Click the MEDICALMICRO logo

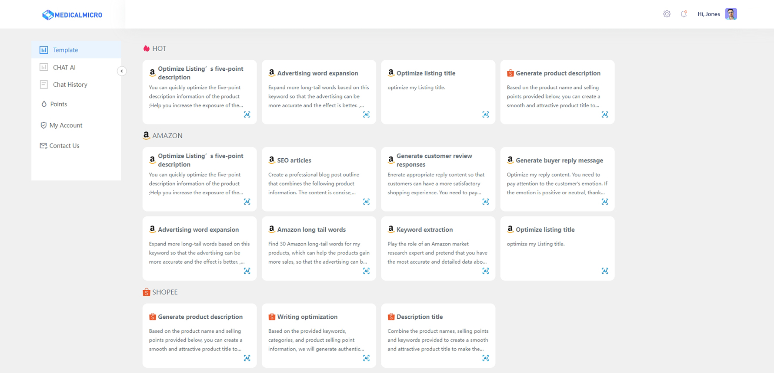(72, 15)
